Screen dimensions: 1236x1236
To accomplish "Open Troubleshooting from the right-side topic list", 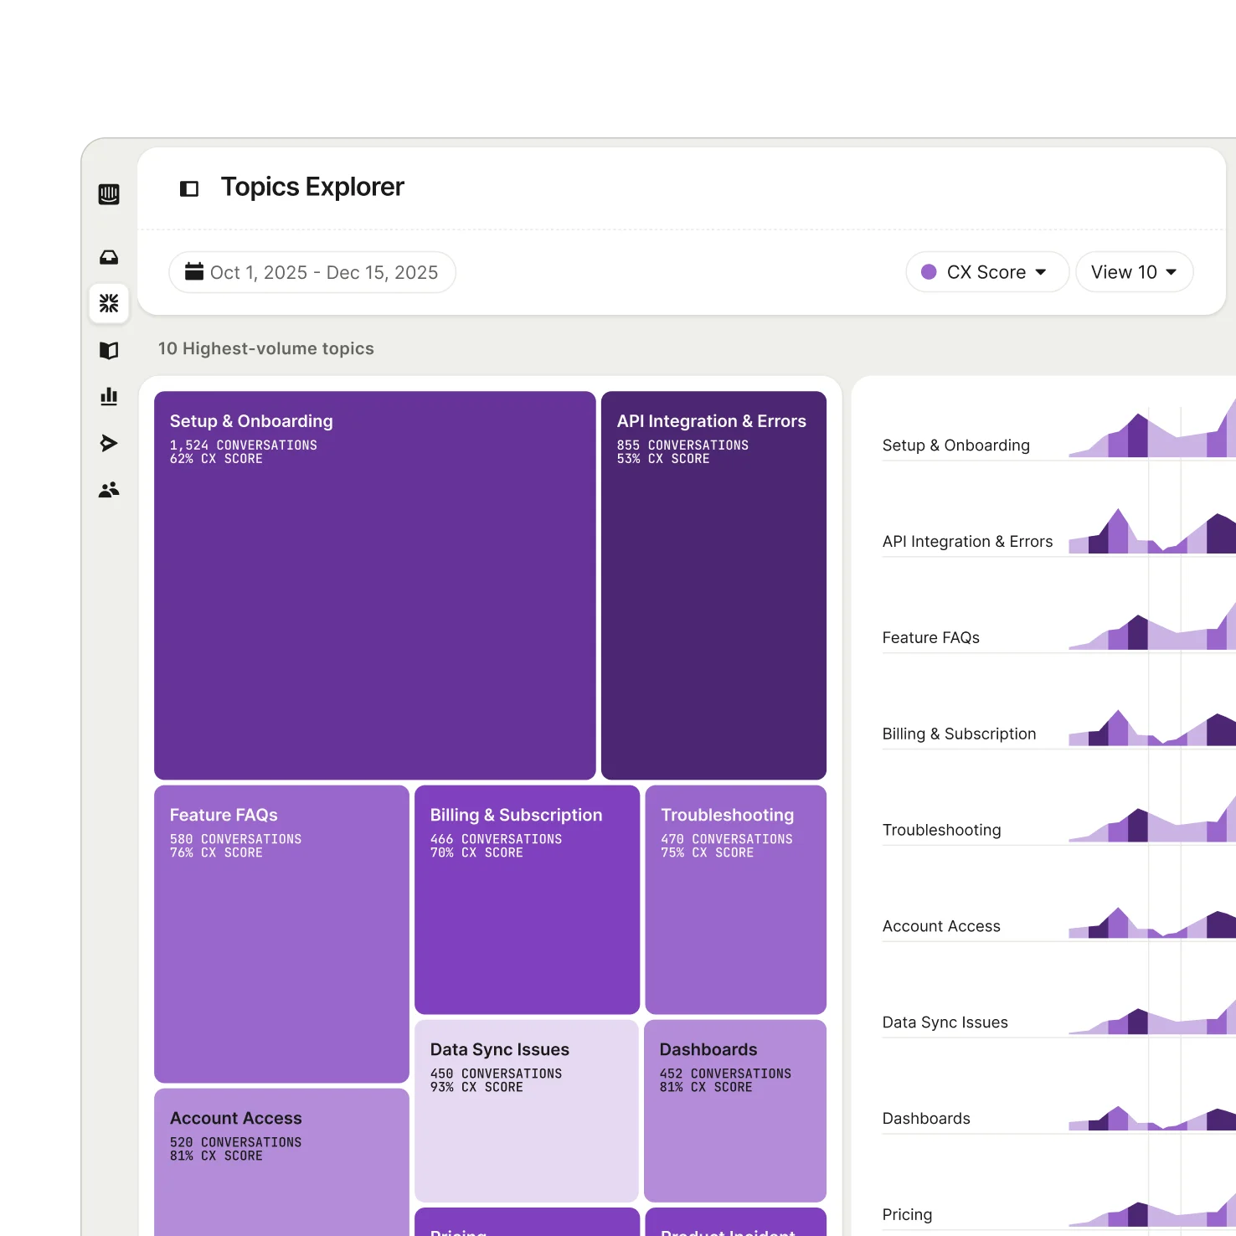I will click(x=941, y=830).
